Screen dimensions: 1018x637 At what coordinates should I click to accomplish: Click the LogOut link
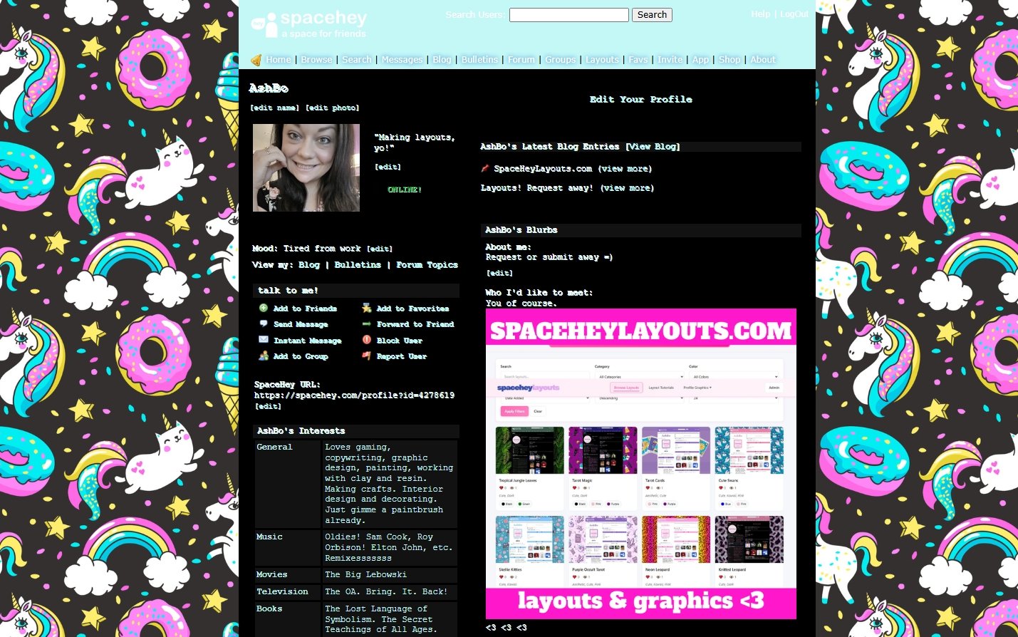794,14
